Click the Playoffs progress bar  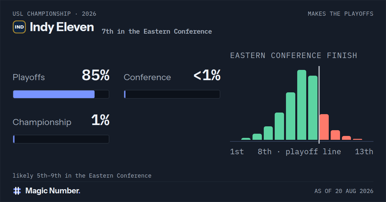click(x=61, y=94)
